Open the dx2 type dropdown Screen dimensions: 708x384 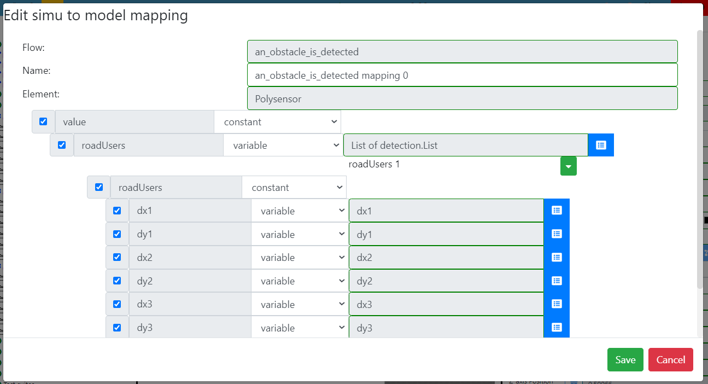[x=300, y=257]
